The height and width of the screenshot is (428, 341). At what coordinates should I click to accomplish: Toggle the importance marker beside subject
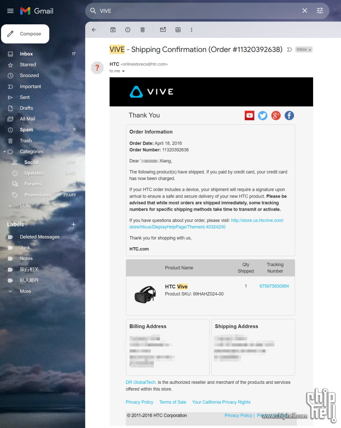tap(289, 50)
